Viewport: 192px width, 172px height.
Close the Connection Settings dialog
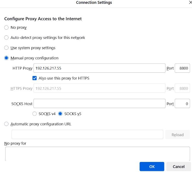[x=191, y=2]
